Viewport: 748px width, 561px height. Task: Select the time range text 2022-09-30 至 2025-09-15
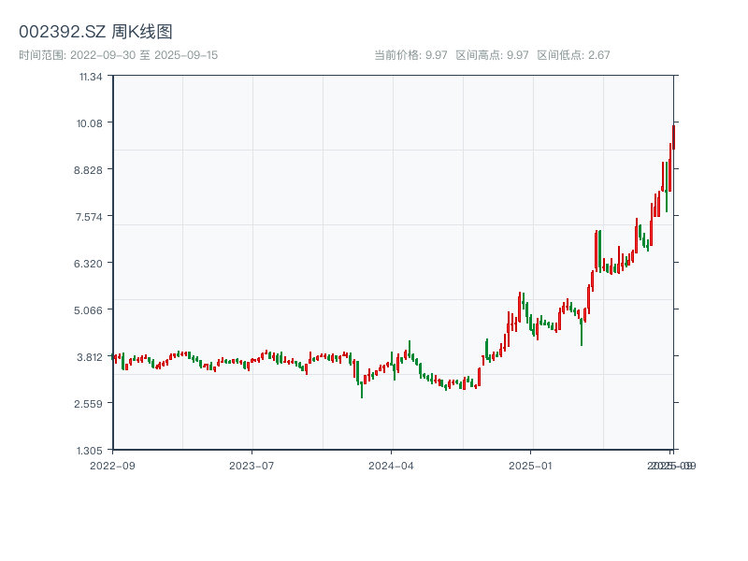point(144,55)
